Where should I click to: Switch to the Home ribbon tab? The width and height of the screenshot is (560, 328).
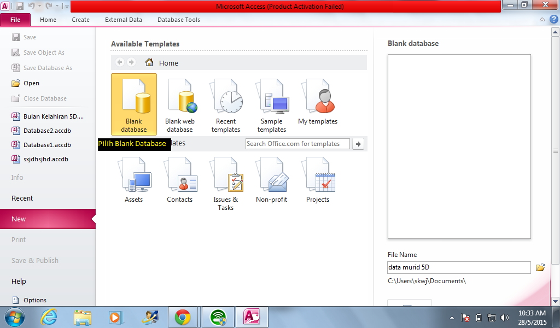[x=48, y=20]
